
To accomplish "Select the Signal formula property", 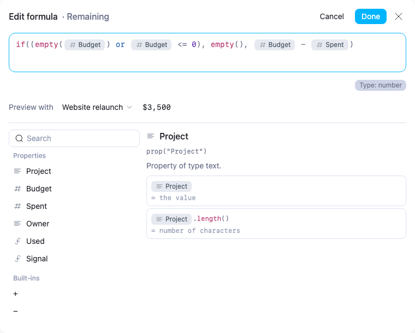I will [x=74, y=259].
